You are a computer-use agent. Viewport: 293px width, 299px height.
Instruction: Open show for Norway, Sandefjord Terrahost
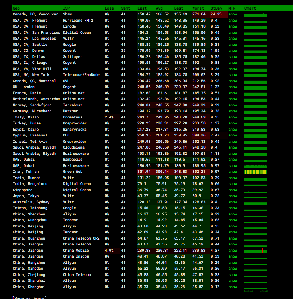[233, 105]
